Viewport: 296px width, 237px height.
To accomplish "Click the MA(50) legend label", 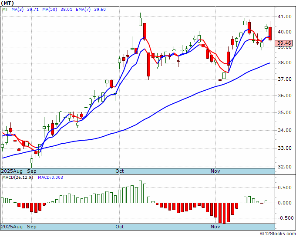I will click(50, 10).
